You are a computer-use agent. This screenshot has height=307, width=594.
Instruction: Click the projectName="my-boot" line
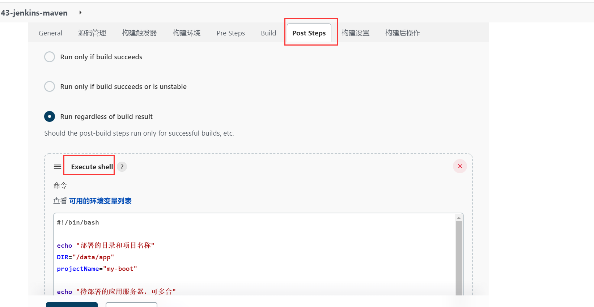click(x=97, y=269)
